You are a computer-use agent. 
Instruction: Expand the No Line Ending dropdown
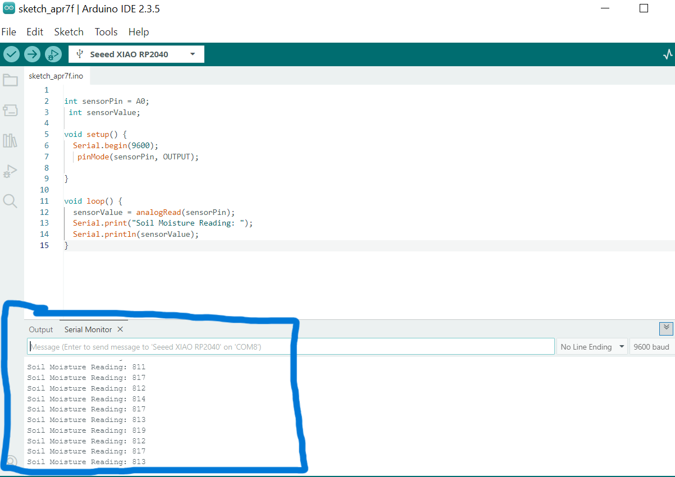point(591,347)
